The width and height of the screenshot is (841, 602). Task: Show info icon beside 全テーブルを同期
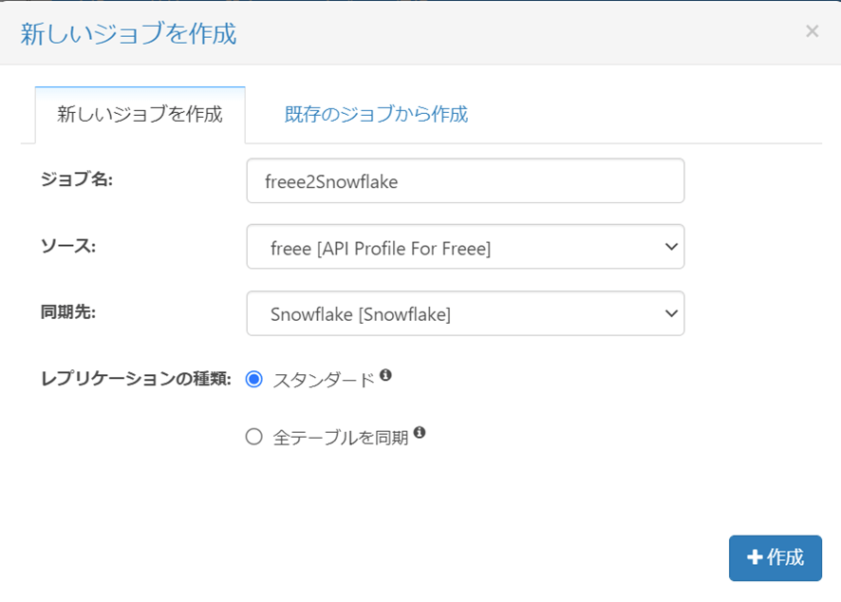click(420, 433)
